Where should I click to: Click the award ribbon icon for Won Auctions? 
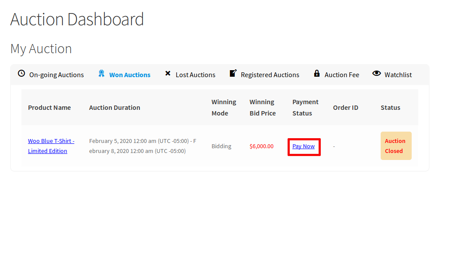[101, 73]
